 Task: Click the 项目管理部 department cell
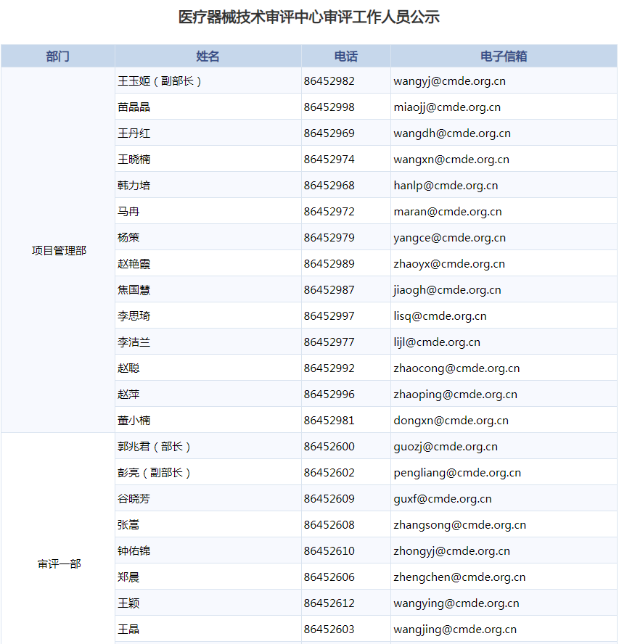(60, 250)
